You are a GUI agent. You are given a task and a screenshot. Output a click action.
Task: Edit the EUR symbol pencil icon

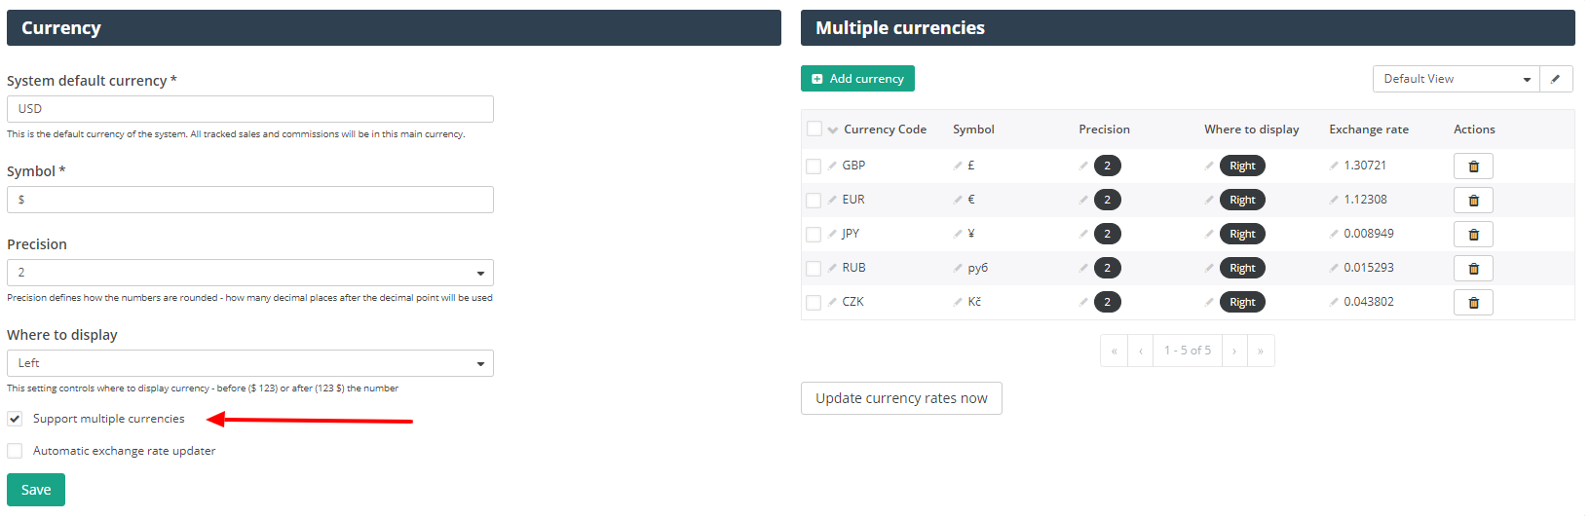(958, 200)
